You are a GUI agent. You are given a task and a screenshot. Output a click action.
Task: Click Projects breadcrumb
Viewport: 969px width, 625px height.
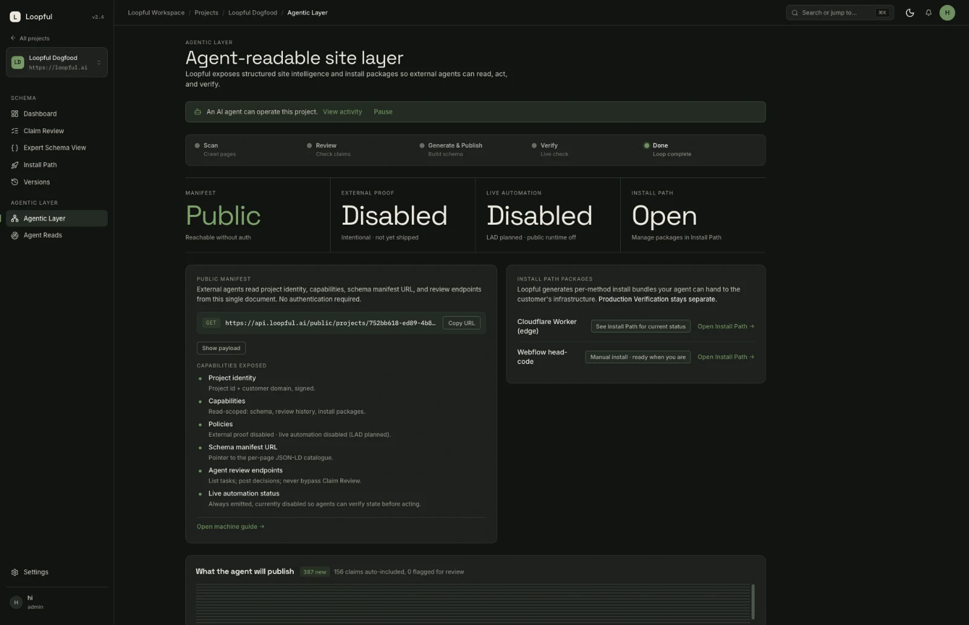point(207,13)
